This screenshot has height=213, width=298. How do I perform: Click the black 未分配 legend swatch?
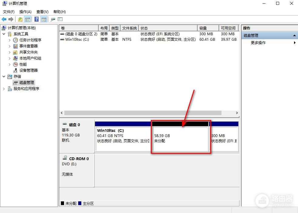point(62,203)
